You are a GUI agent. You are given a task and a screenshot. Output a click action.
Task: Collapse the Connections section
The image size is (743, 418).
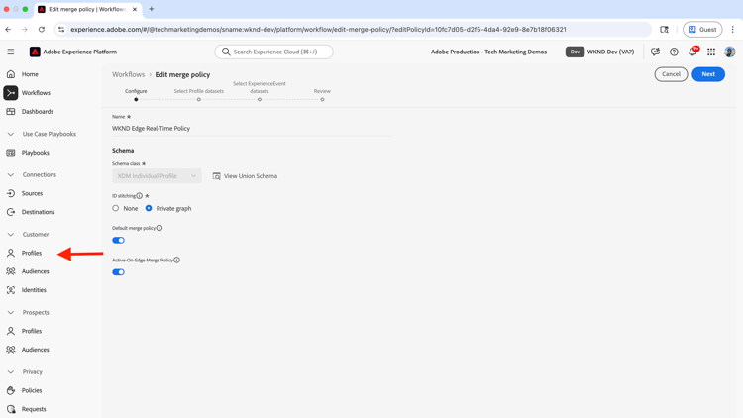[11, 175]
